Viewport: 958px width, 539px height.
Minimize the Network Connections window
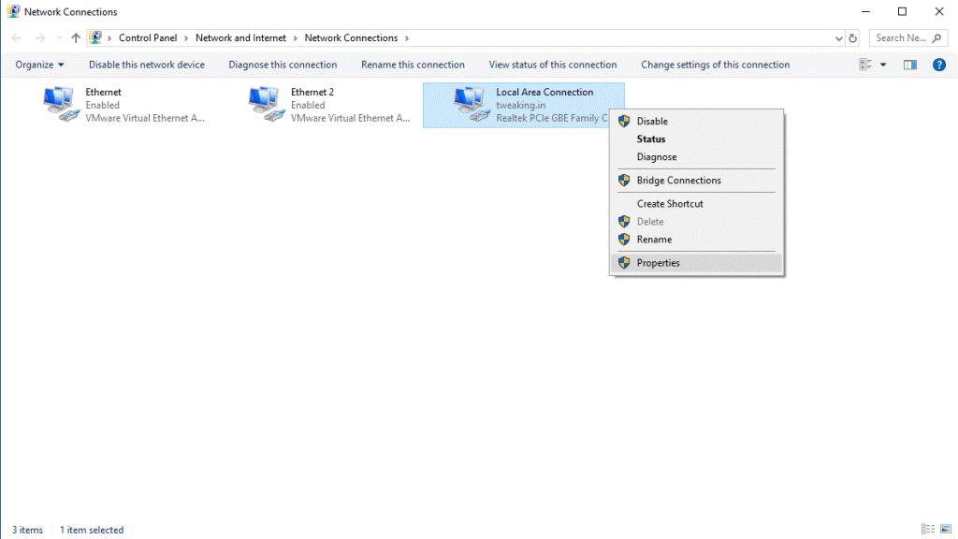tap(865, 11)
